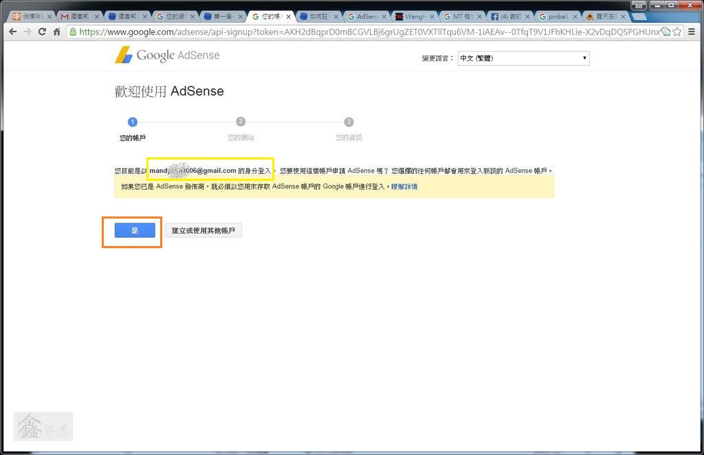Click the browser forward arrow
Viewport: 704px width, 455px height.
(x=27, y=32)
